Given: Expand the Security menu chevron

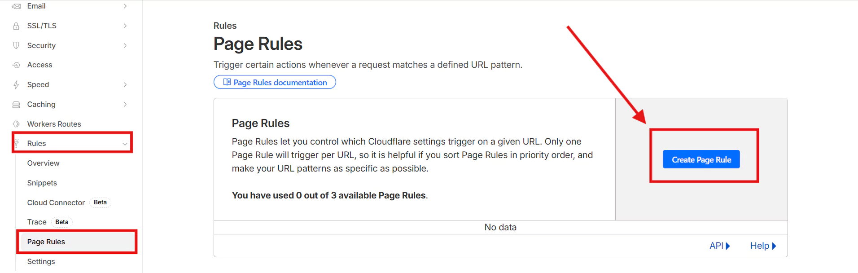Looking at the screenshot, I should pyautogui.click(x=125, y=45).
